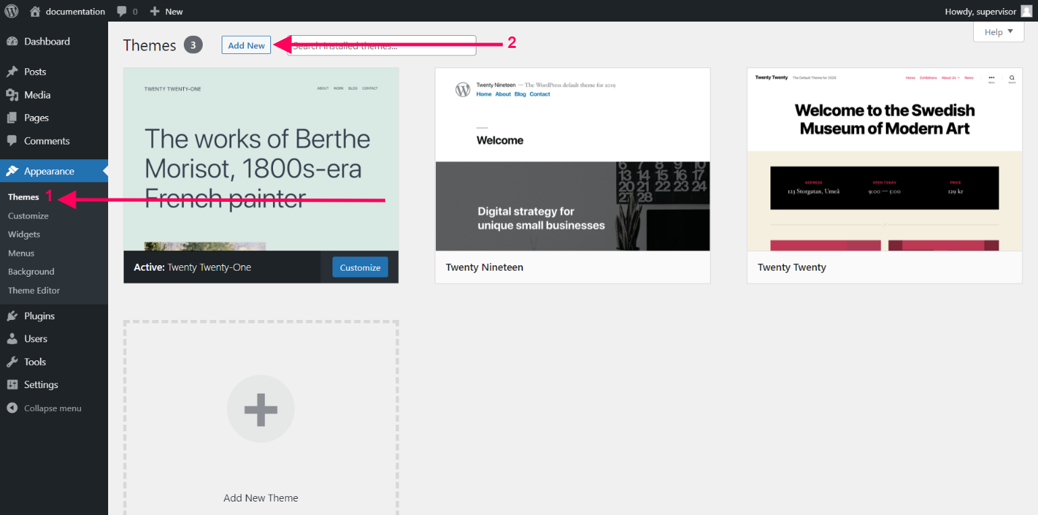The image size is (1038, 515).
Task: Click the themes count badge 3
Action: (x=193, y=45)
